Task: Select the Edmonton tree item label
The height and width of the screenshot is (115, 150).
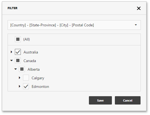Action: (40, 87)
